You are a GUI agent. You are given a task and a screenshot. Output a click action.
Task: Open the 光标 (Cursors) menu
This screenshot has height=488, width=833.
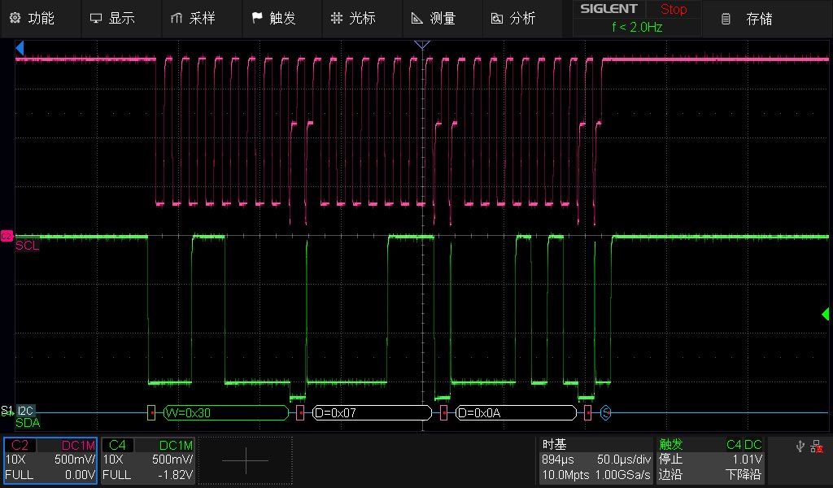point(353,19)
